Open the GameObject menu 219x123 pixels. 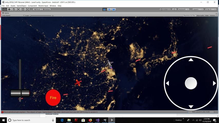click(22, 6)
